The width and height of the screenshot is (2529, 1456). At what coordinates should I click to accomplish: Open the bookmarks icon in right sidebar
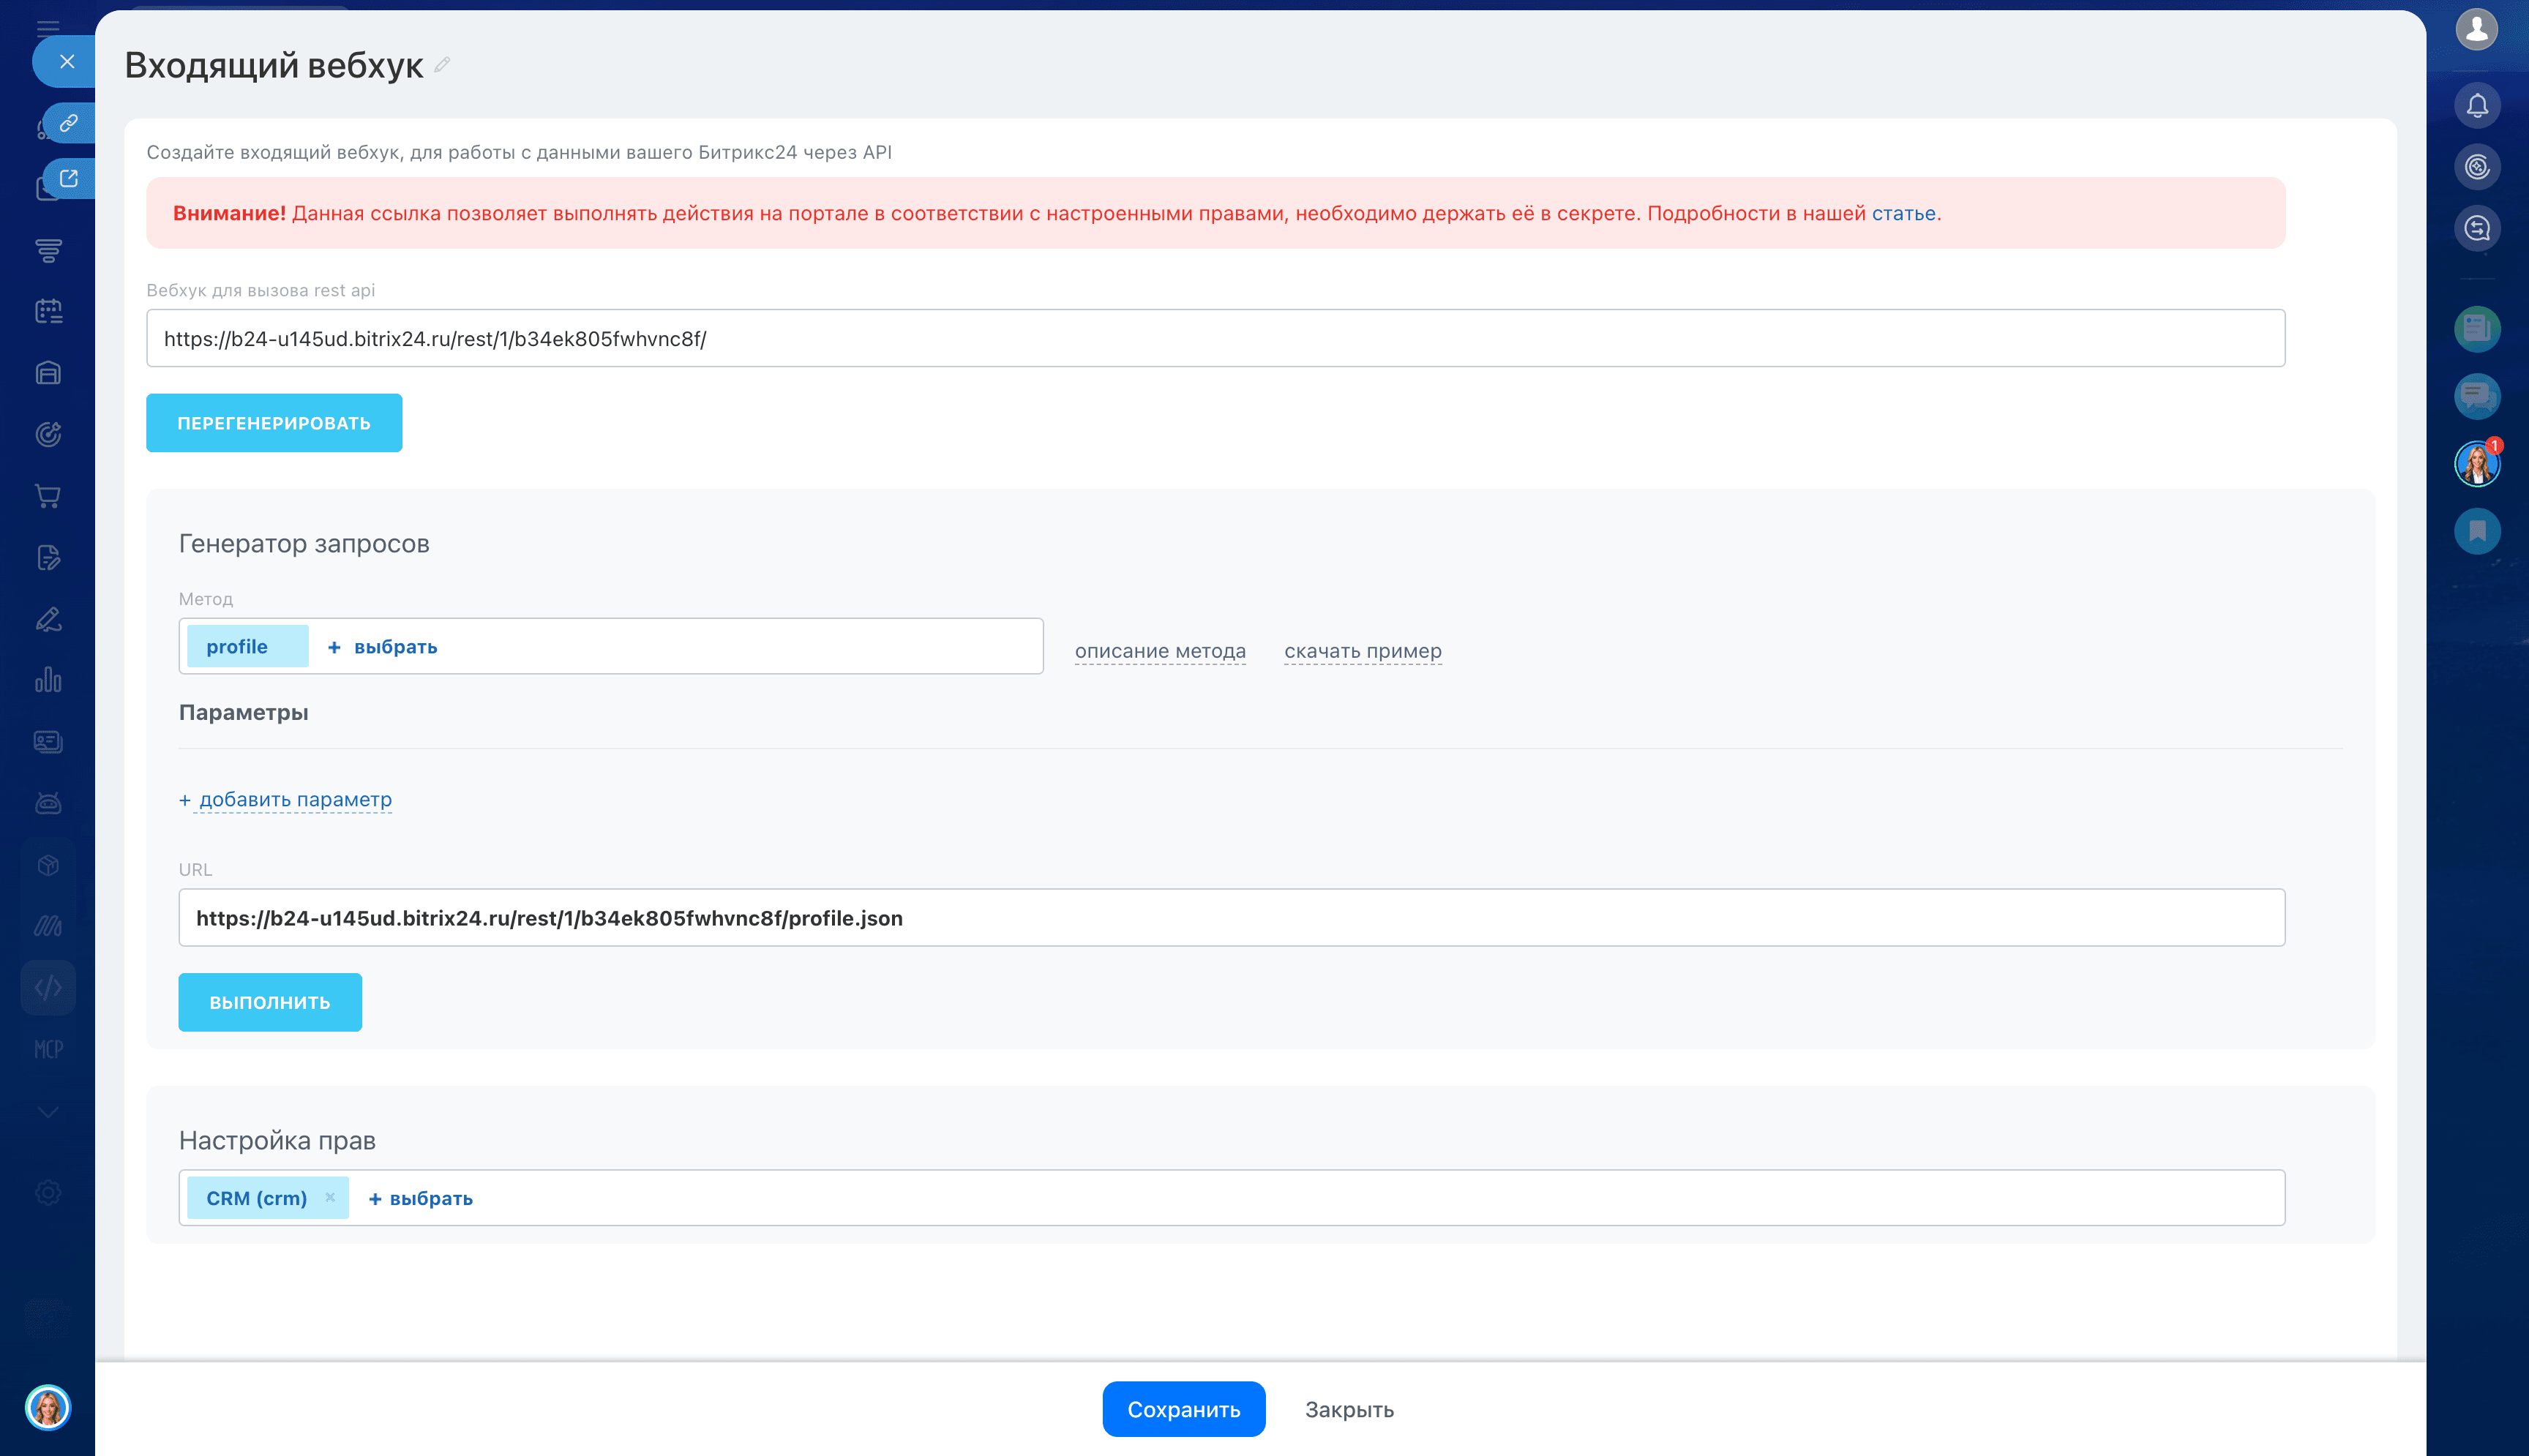(2477, 531)
